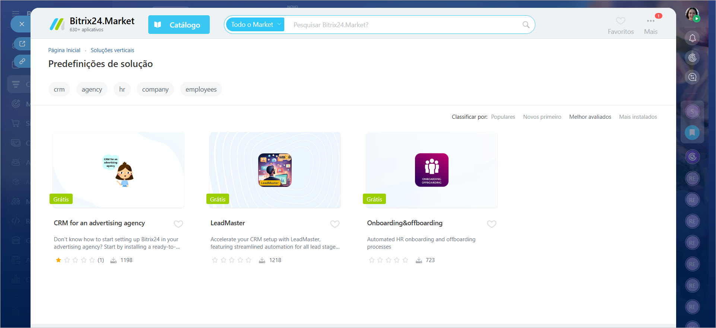Open the Catálogo button
Viewport: 716px width, 328px height.
click(179, 25)
